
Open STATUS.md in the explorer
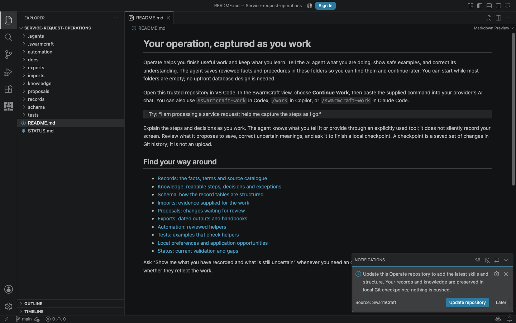(71, 131)
